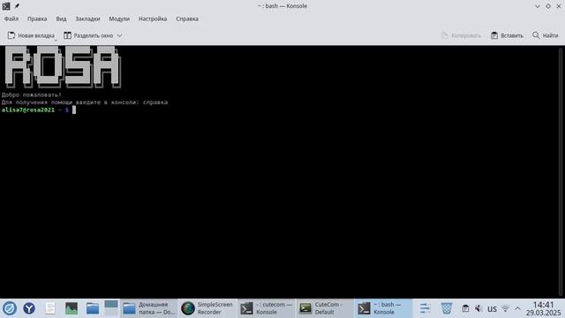Open the Справка menu
Screen dimensions: 565x318
pyautogui.click(x=187, y=19)
